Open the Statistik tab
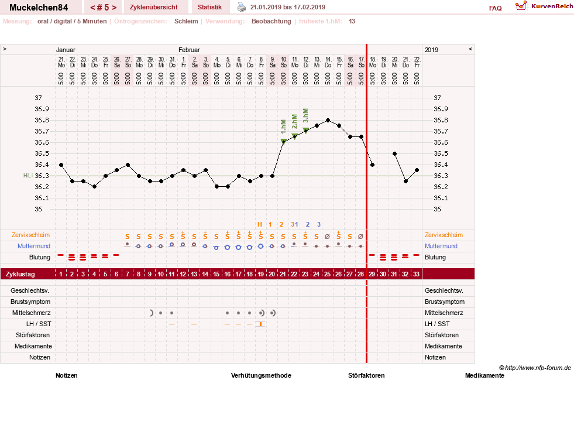 tap(209, 7)
